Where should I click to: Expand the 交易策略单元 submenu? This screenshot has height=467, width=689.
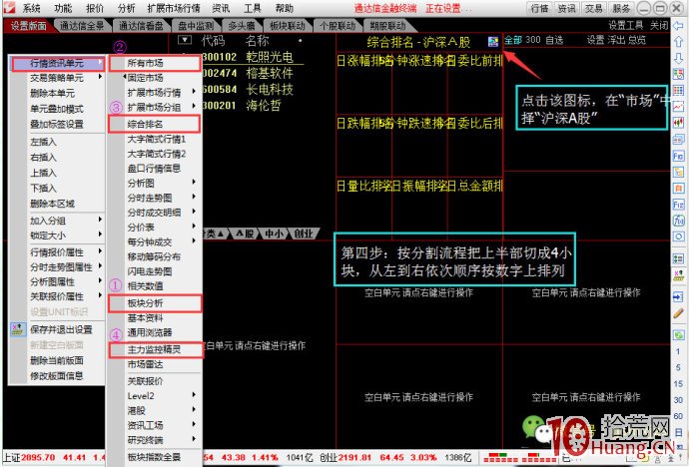[x=57, y=78]
